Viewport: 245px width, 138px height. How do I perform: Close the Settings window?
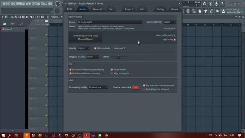180,3
